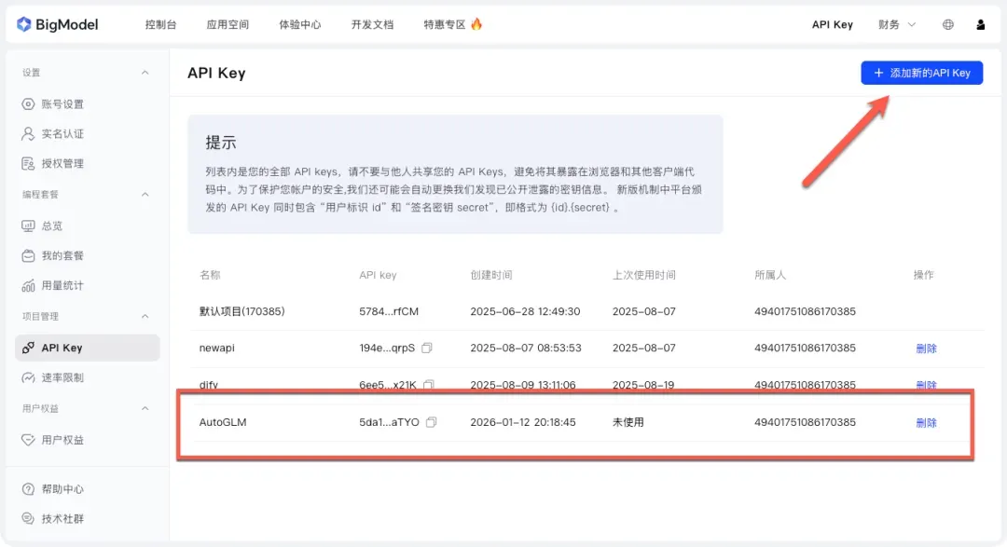
Task: Collapse the 设置 sidebar section
Action: tap(145, 73)
